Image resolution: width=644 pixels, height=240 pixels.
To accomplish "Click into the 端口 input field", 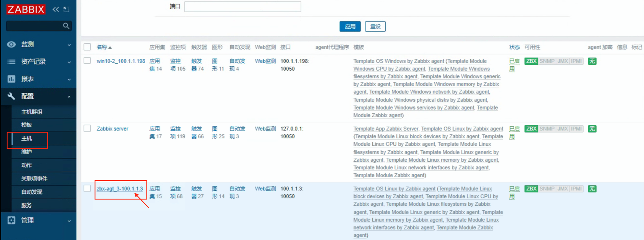I will (x=243, y=7).
